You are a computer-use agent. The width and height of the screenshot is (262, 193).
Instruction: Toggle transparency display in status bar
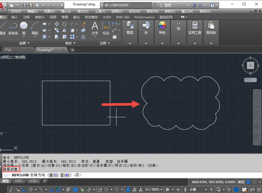(76, 190)
